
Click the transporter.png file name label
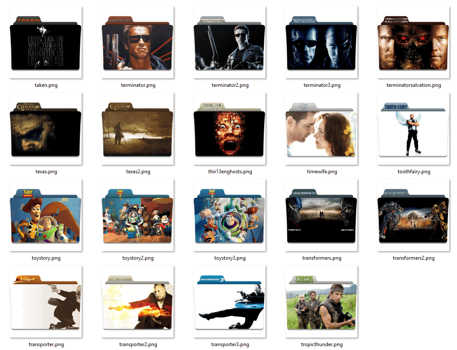tap(46, 344)
